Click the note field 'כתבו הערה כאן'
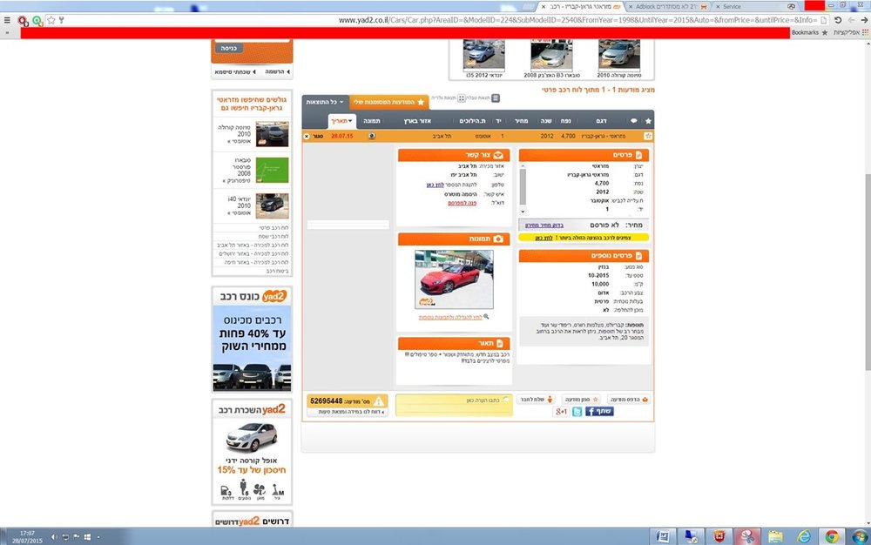Screen dimensions: 871x545 (453, 405)
